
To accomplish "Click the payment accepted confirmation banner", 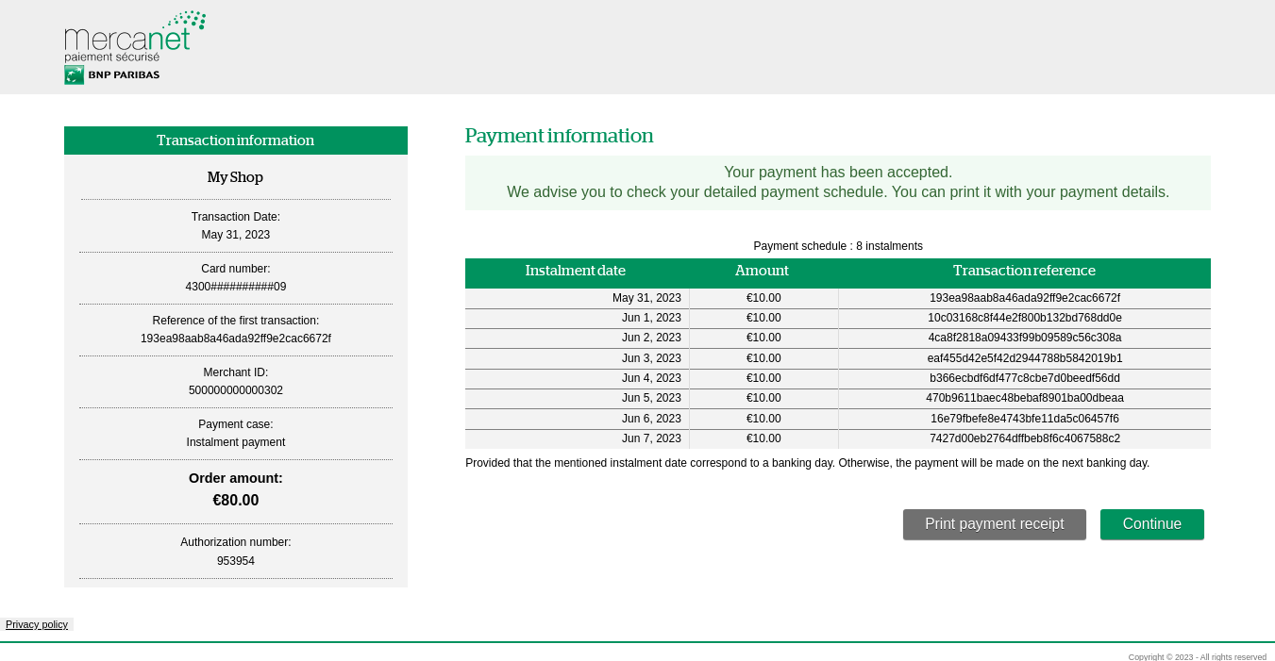I will 838,182.
